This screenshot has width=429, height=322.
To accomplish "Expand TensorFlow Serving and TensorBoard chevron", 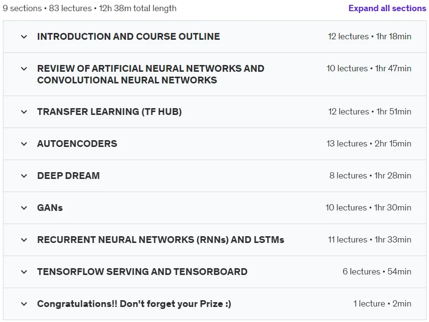I will pos(24,272).
